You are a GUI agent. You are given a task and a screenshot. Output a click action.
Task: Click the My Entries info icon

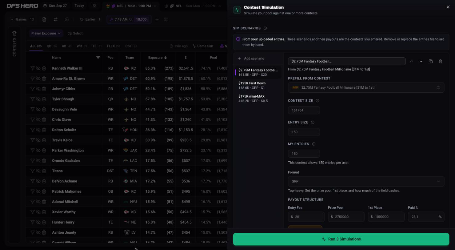tap(313, 144)
